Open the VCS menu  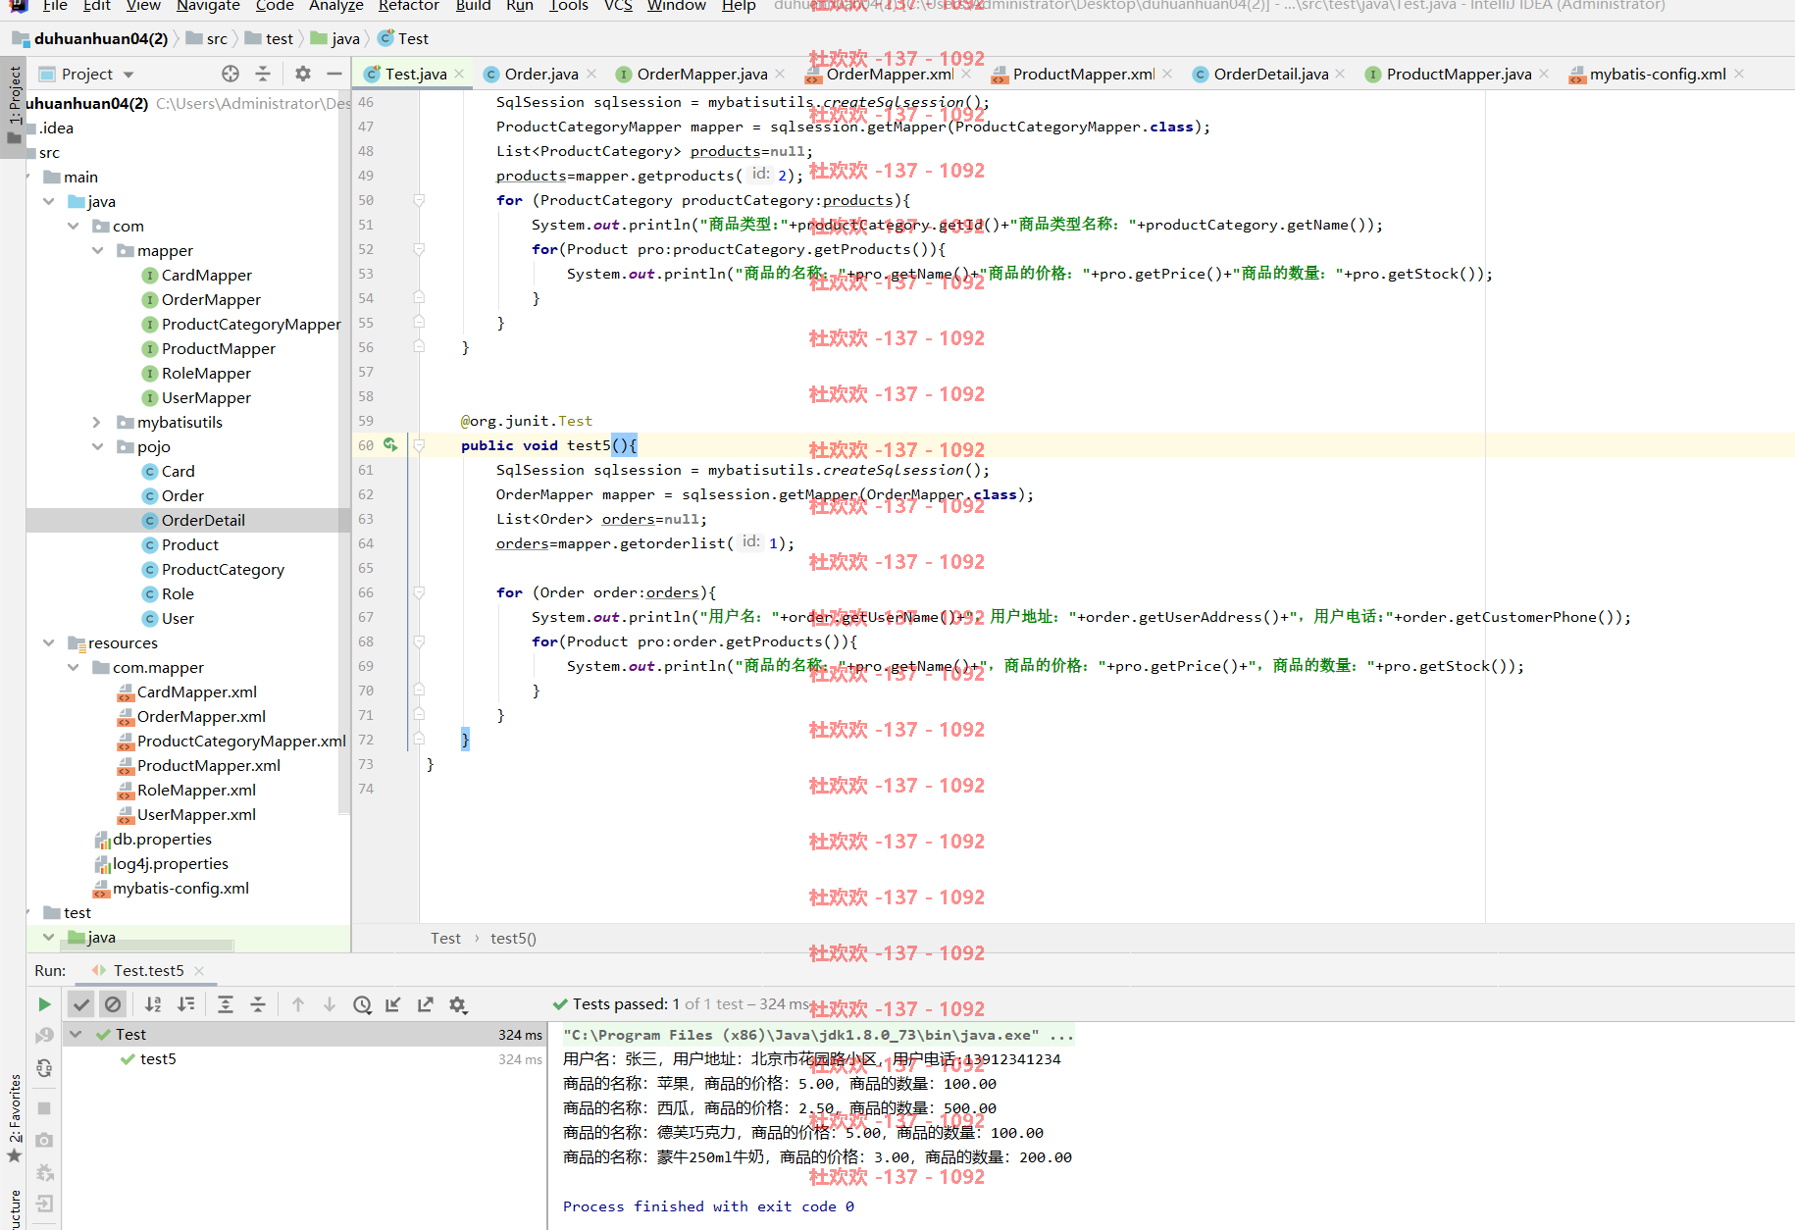coord(618,6)
